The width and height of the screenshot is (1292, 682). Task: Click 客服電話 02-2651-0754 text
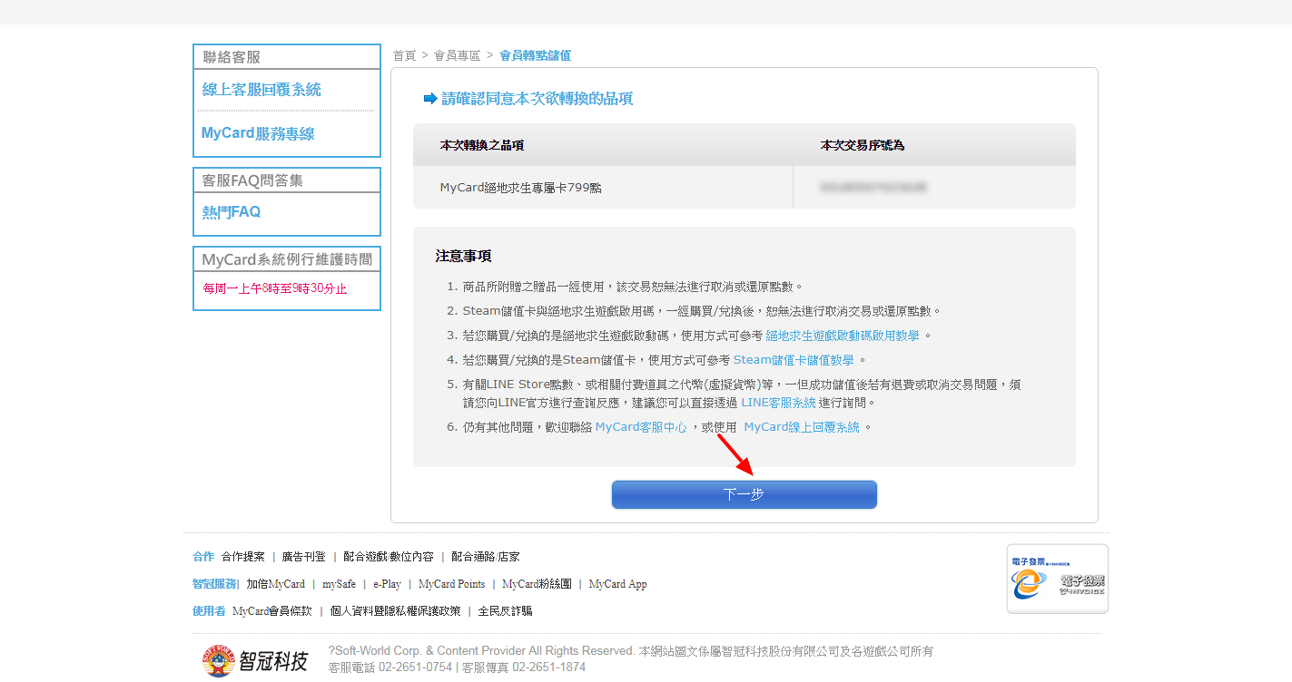pyautogui.click(x=390, y=667)
